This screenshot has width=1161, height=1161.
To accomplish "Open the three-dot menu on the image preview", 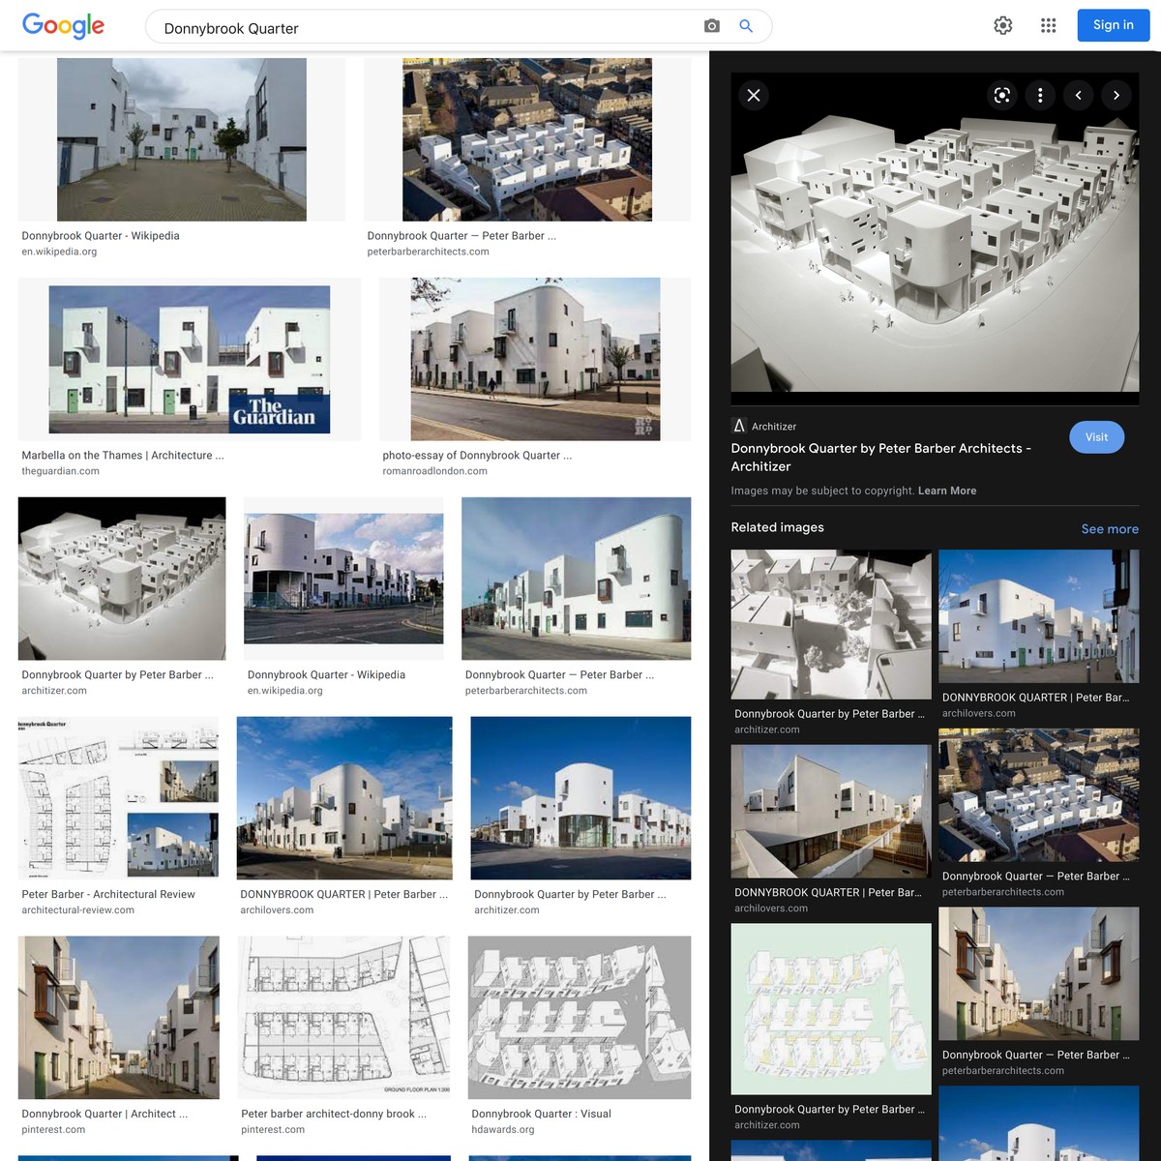I will pos(1040,95).
